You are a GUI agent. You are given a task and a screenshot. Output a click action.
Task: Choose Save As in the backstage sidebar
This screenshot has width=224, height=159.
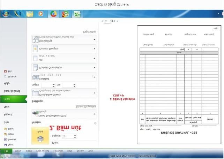(10, 139)
